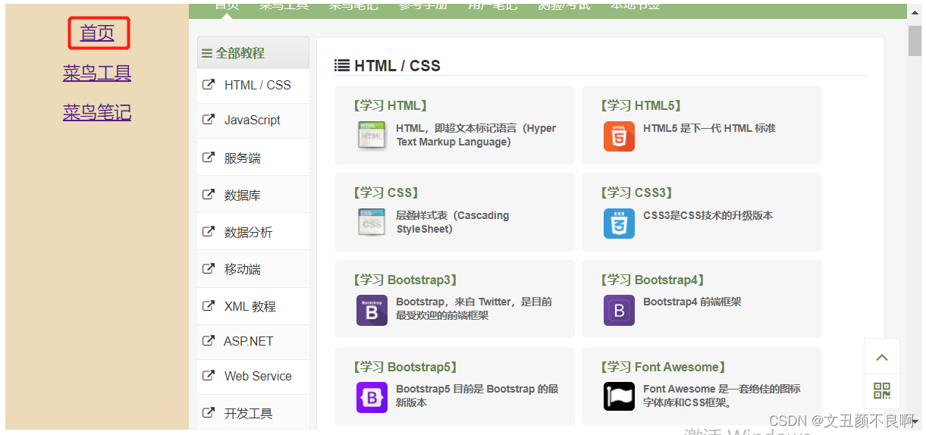Open the 【学习 HTML】 tutorial title
Screen dimensions: 926x435
click(x=389, y=105)
